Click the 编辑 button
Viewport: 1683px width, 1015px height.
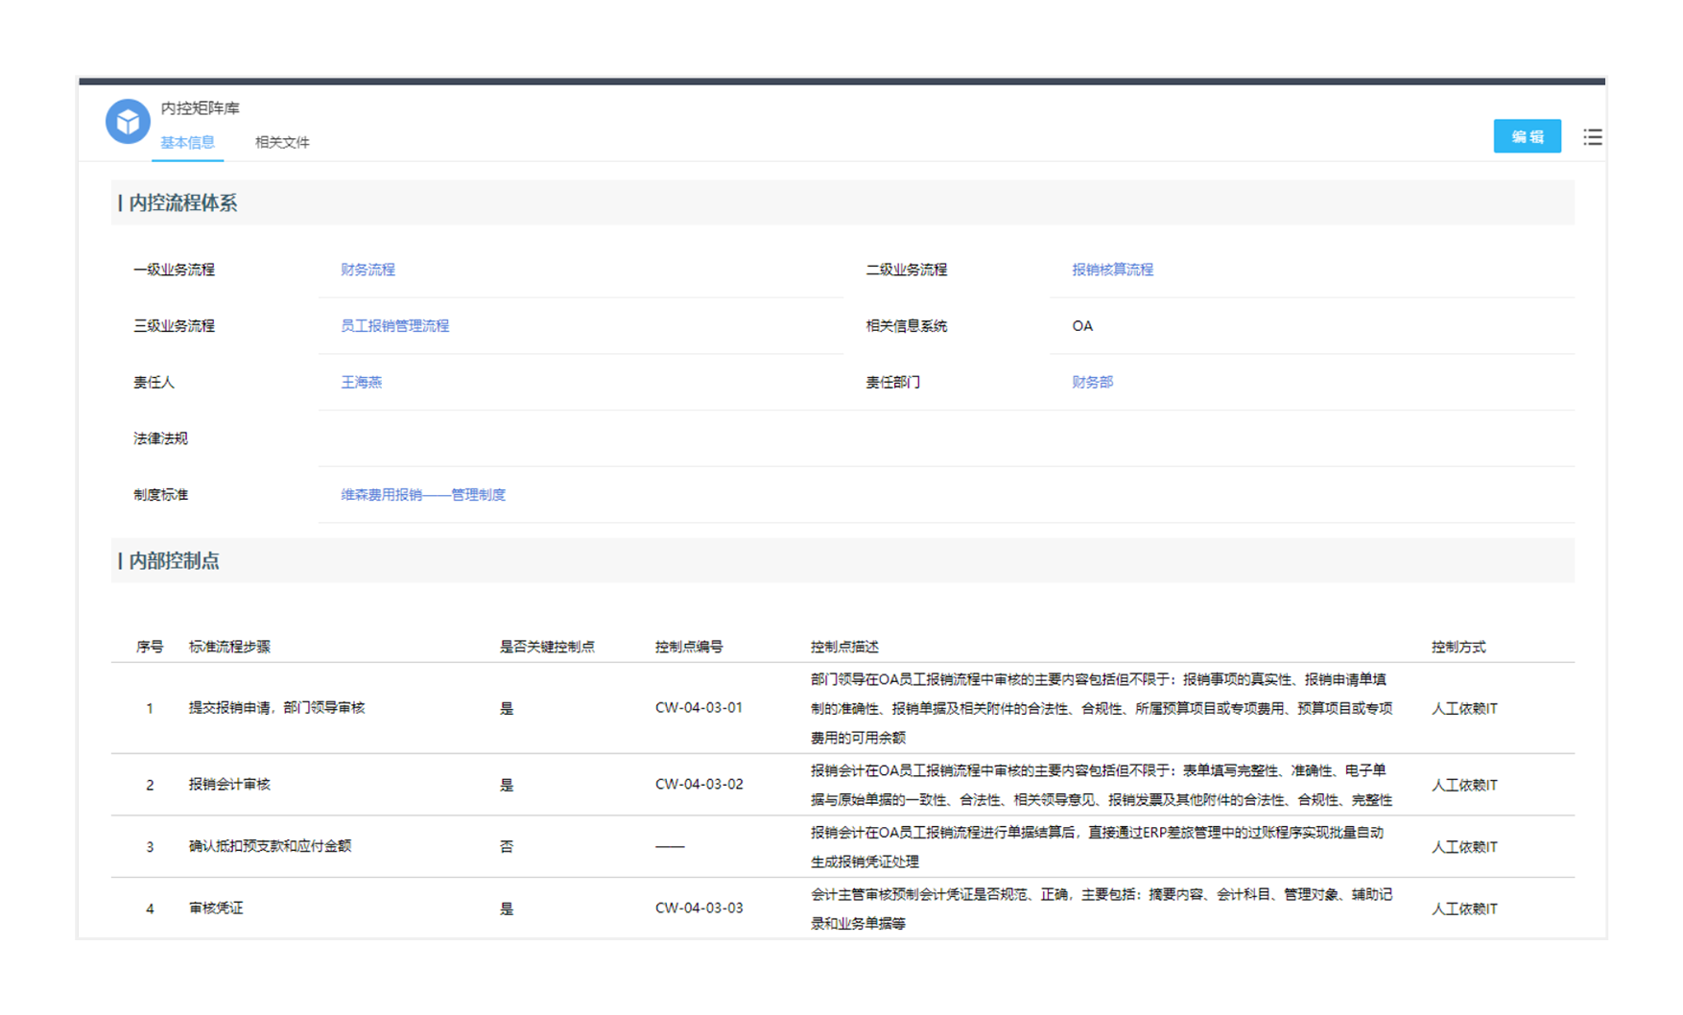1526,136
